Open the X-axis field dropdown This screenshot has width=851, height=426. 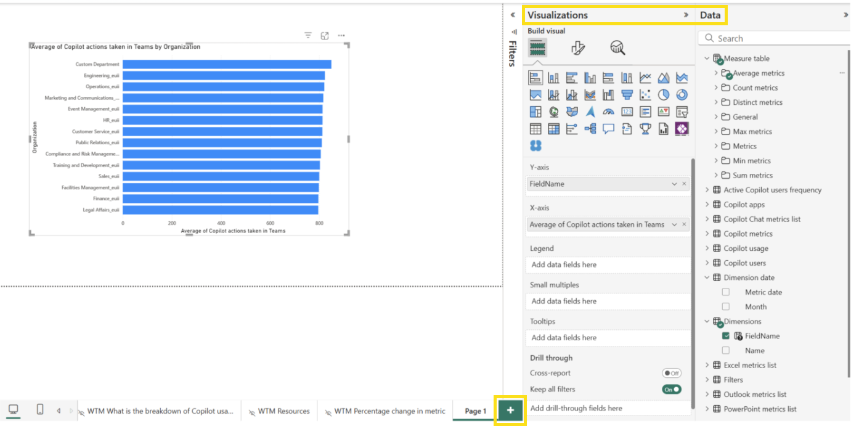[x=675, y=224]
